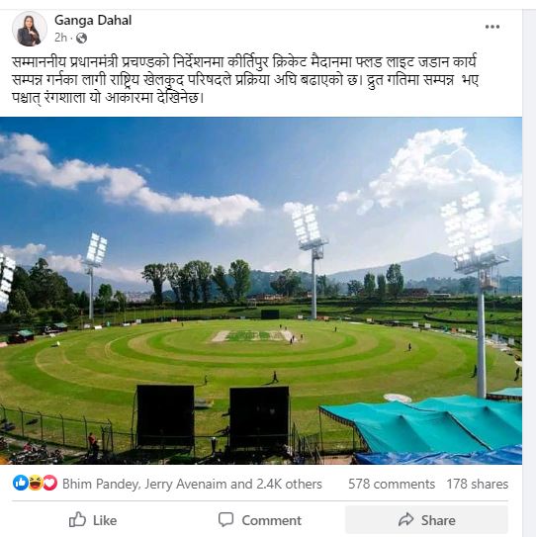536x537 pixels.
Task: Click the public globe privacy icon
Action: [81, 38]
